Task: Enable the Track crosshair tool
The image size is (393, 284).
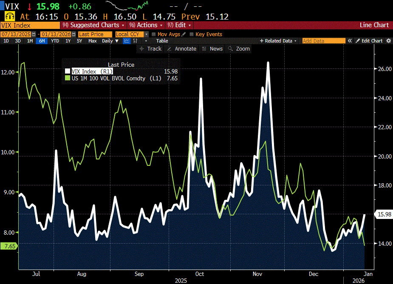Action: pyautogui.click(x=151, y=48)
